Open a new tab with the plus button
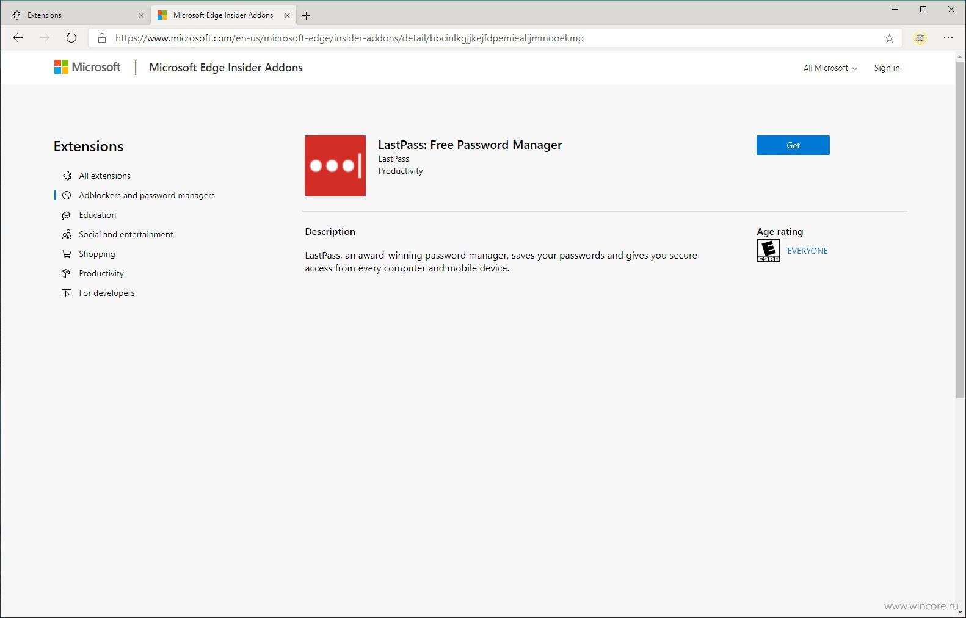The height and width of the screenshot is (618, 966). (307, 15)
